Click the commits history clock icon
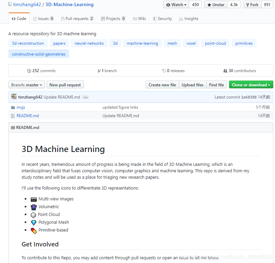The width and height of the screenshot is (275, 263). tap(29, 71)
